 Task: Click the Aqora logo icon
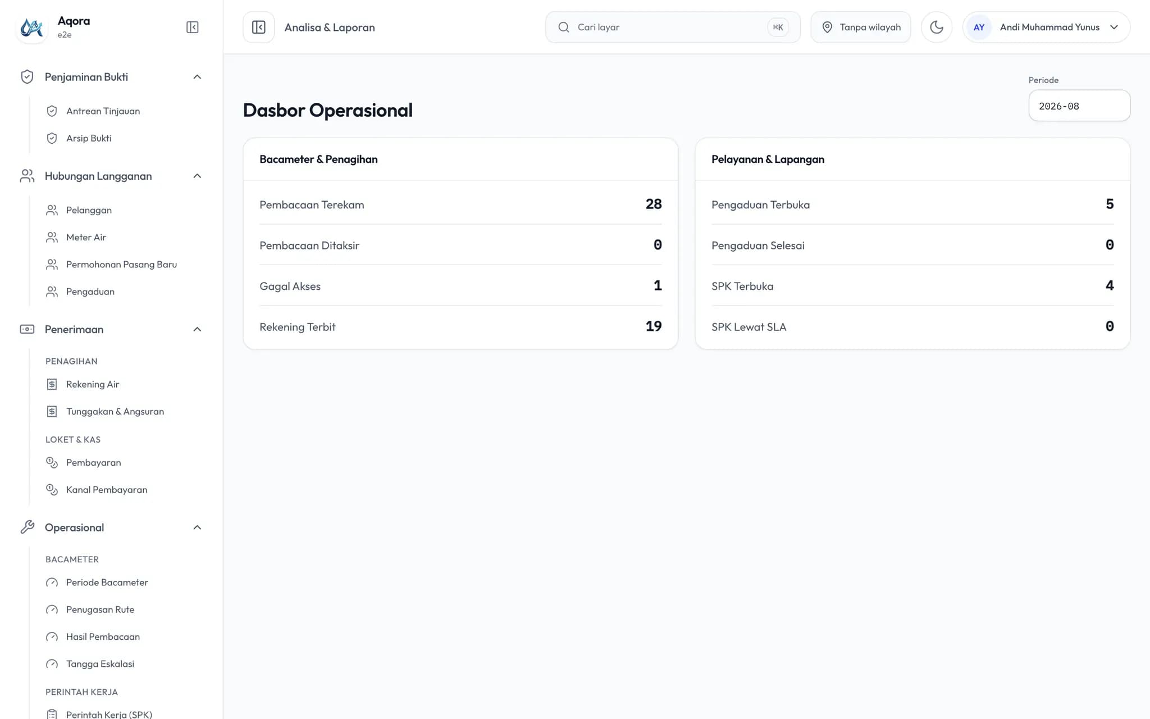click(x=31, y=27)
